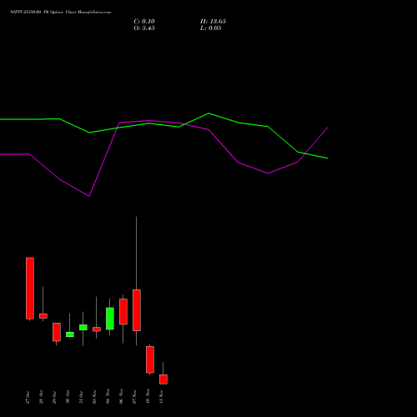Image resolution: width=417 pixels, height=417 pixels.
Task: Click the red candle for 29 Oct
Action: pos(57,332)
